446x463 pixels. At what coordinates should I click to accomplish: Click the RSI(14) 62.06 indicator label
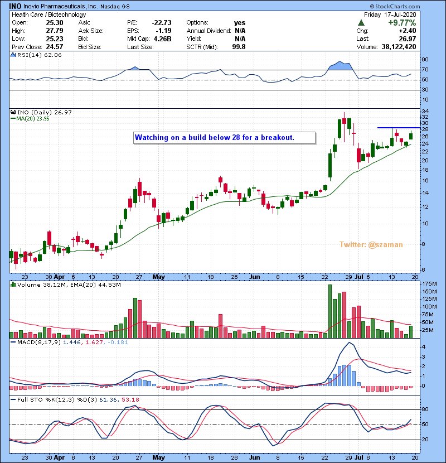click(x=39, y=55)
